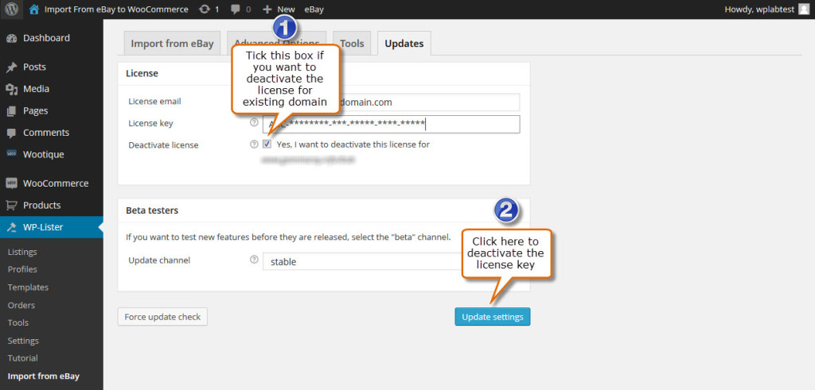Expand the New content menu
The height and width of the screenshot is (390, 815).
tap(279, 10)
